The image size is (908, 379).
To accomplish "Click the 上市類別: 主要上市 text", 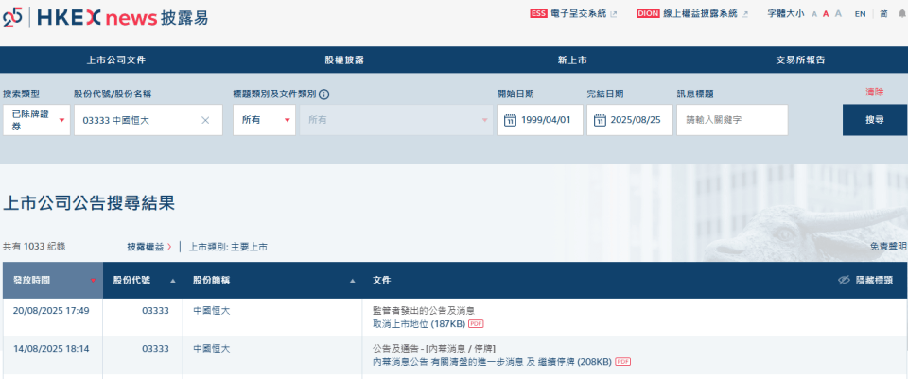I will (228, 247).
